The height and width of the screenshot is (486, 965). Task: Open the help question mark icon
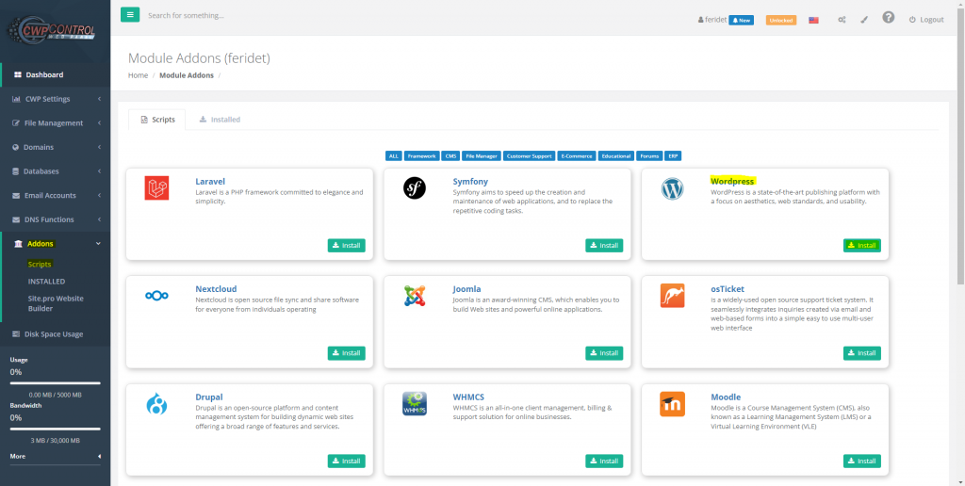click(x=888, y=17)
